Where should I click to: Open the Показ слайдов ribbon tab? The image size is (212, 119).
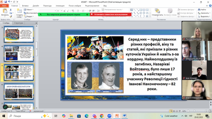(75, 5)
